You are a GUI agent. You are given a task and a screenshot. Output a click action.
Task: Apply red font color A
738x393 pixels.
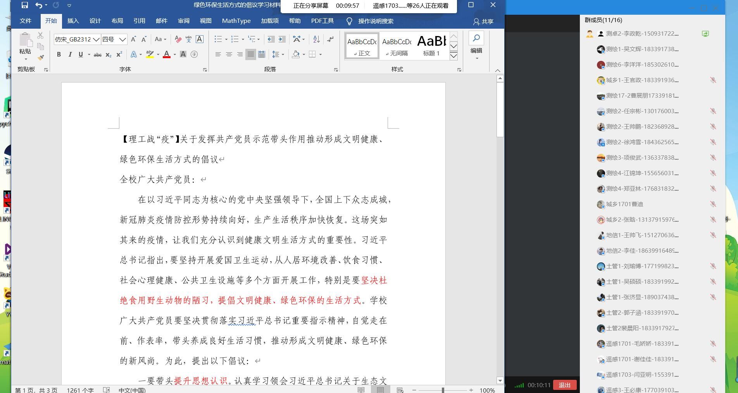coord(167,54)
